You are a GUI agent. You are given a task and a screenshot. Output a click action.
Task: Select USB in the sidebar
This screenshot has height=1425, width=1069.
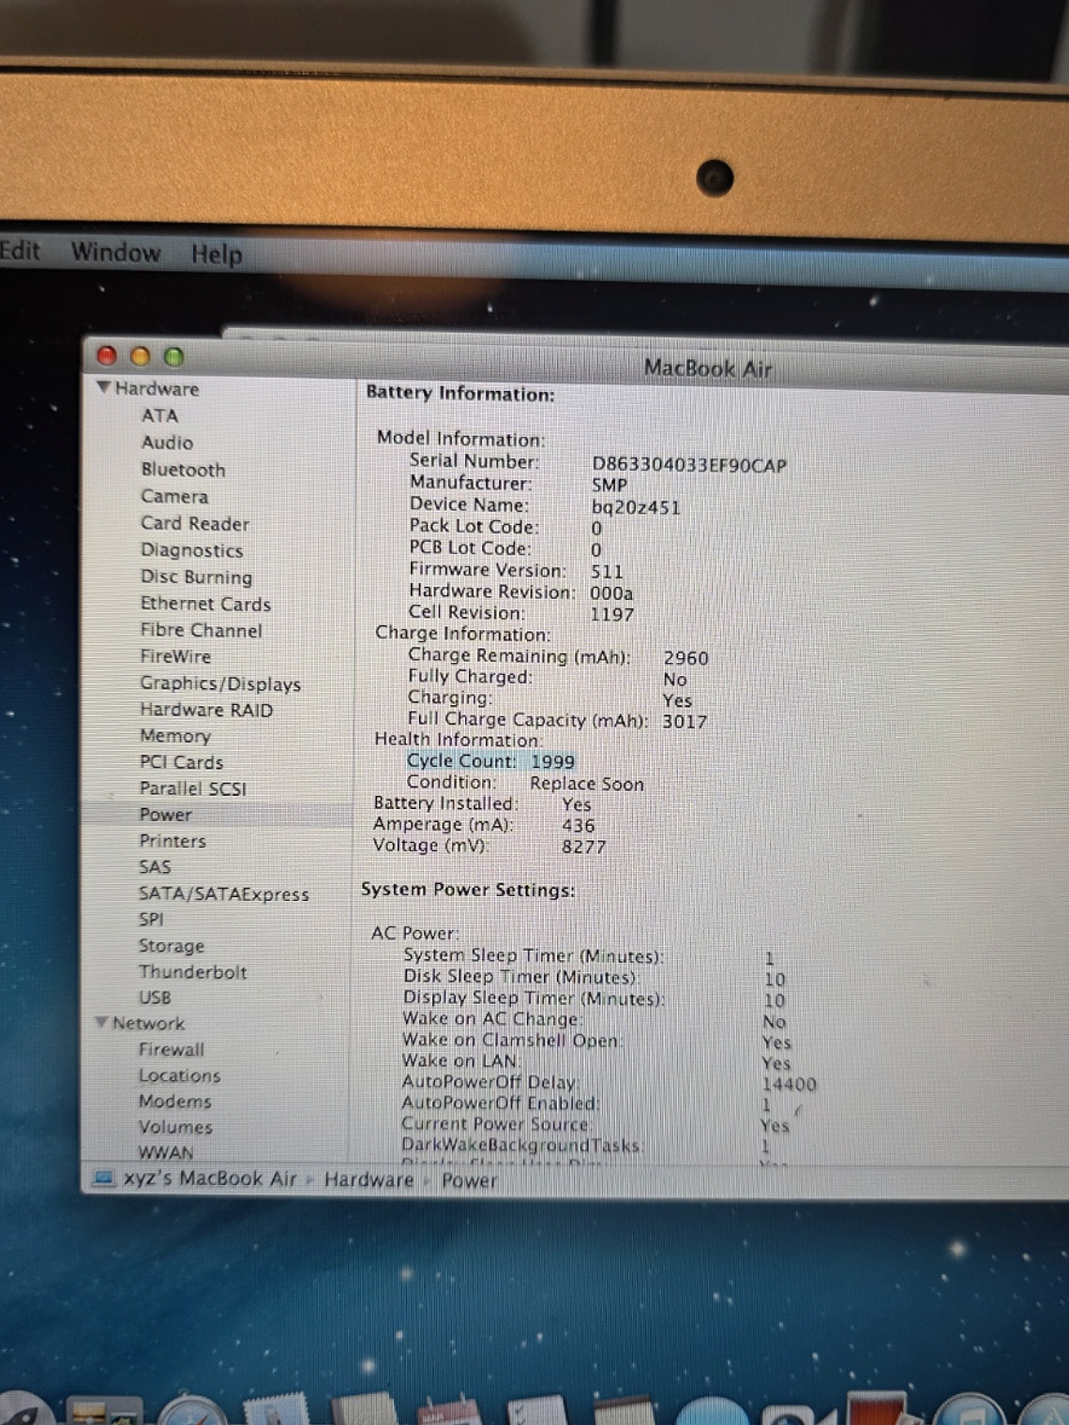coord(154,997)
